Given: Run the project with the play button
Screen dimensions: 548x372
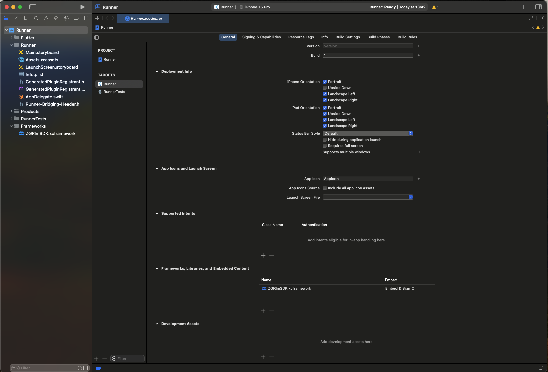Looking at the screenshot, I should tap(82, 7).
